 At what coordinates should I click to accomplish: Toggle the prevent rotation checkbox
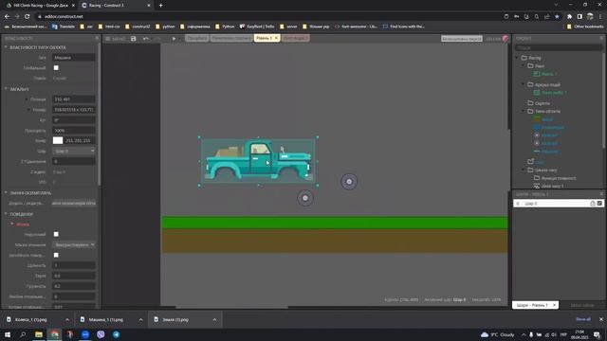click(x=56, y=255)
